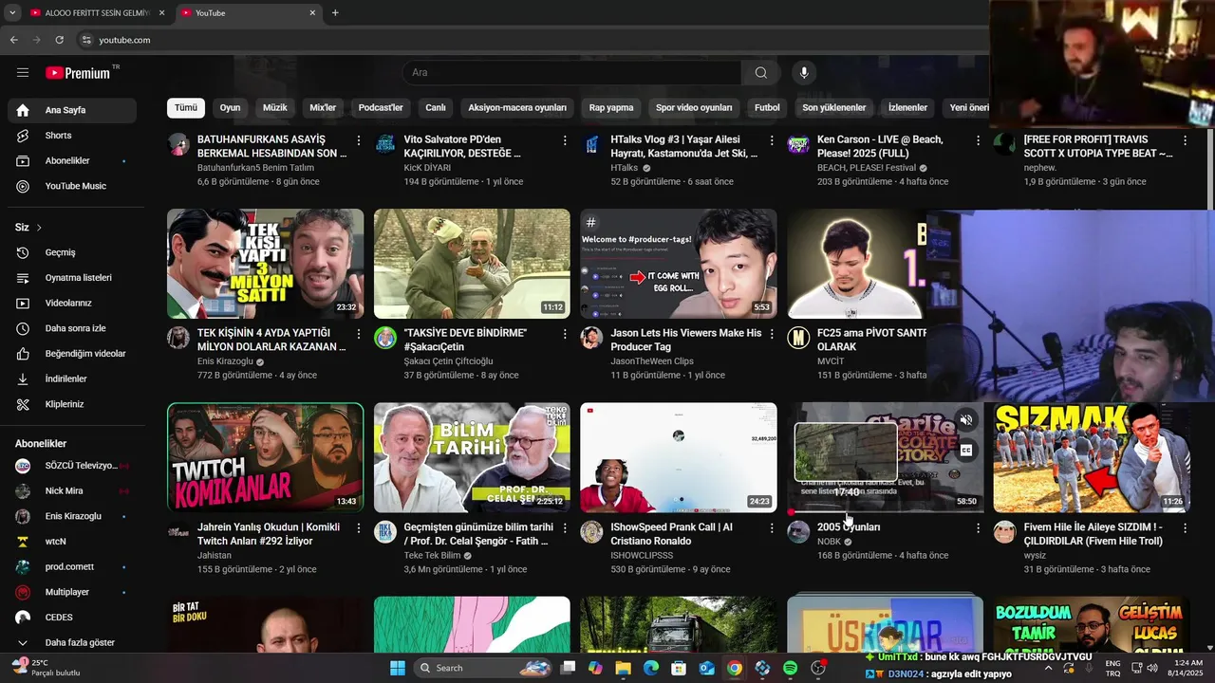1215x683 pixels.
Task: Toggle captions on 2005 Oyunları preview
Action: point(966,451)
